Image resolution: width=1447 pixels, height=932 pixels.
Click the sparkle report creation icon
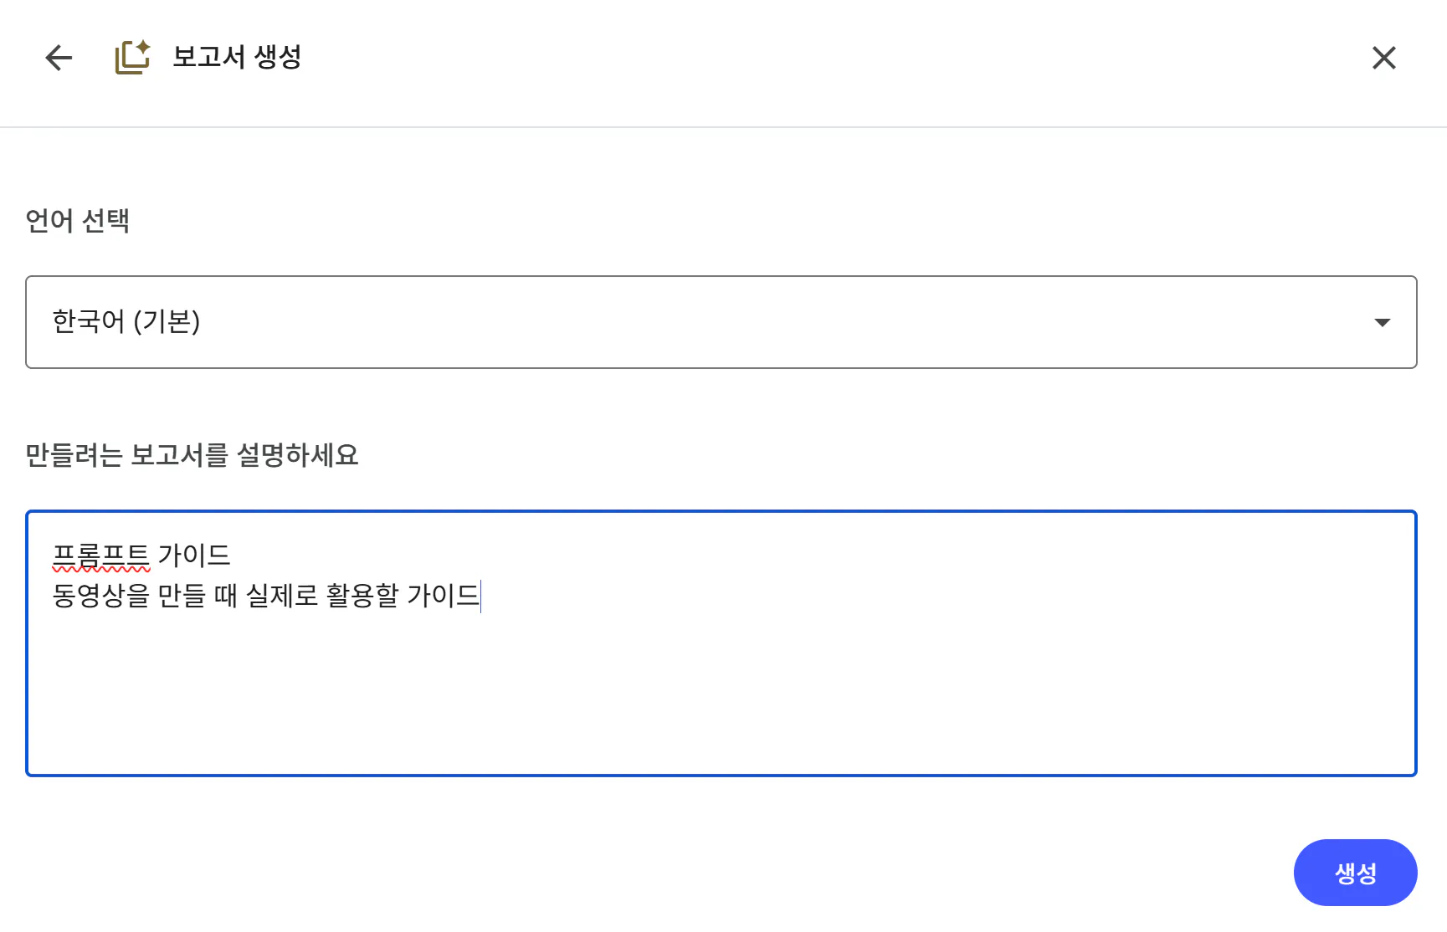pos(132,57)
